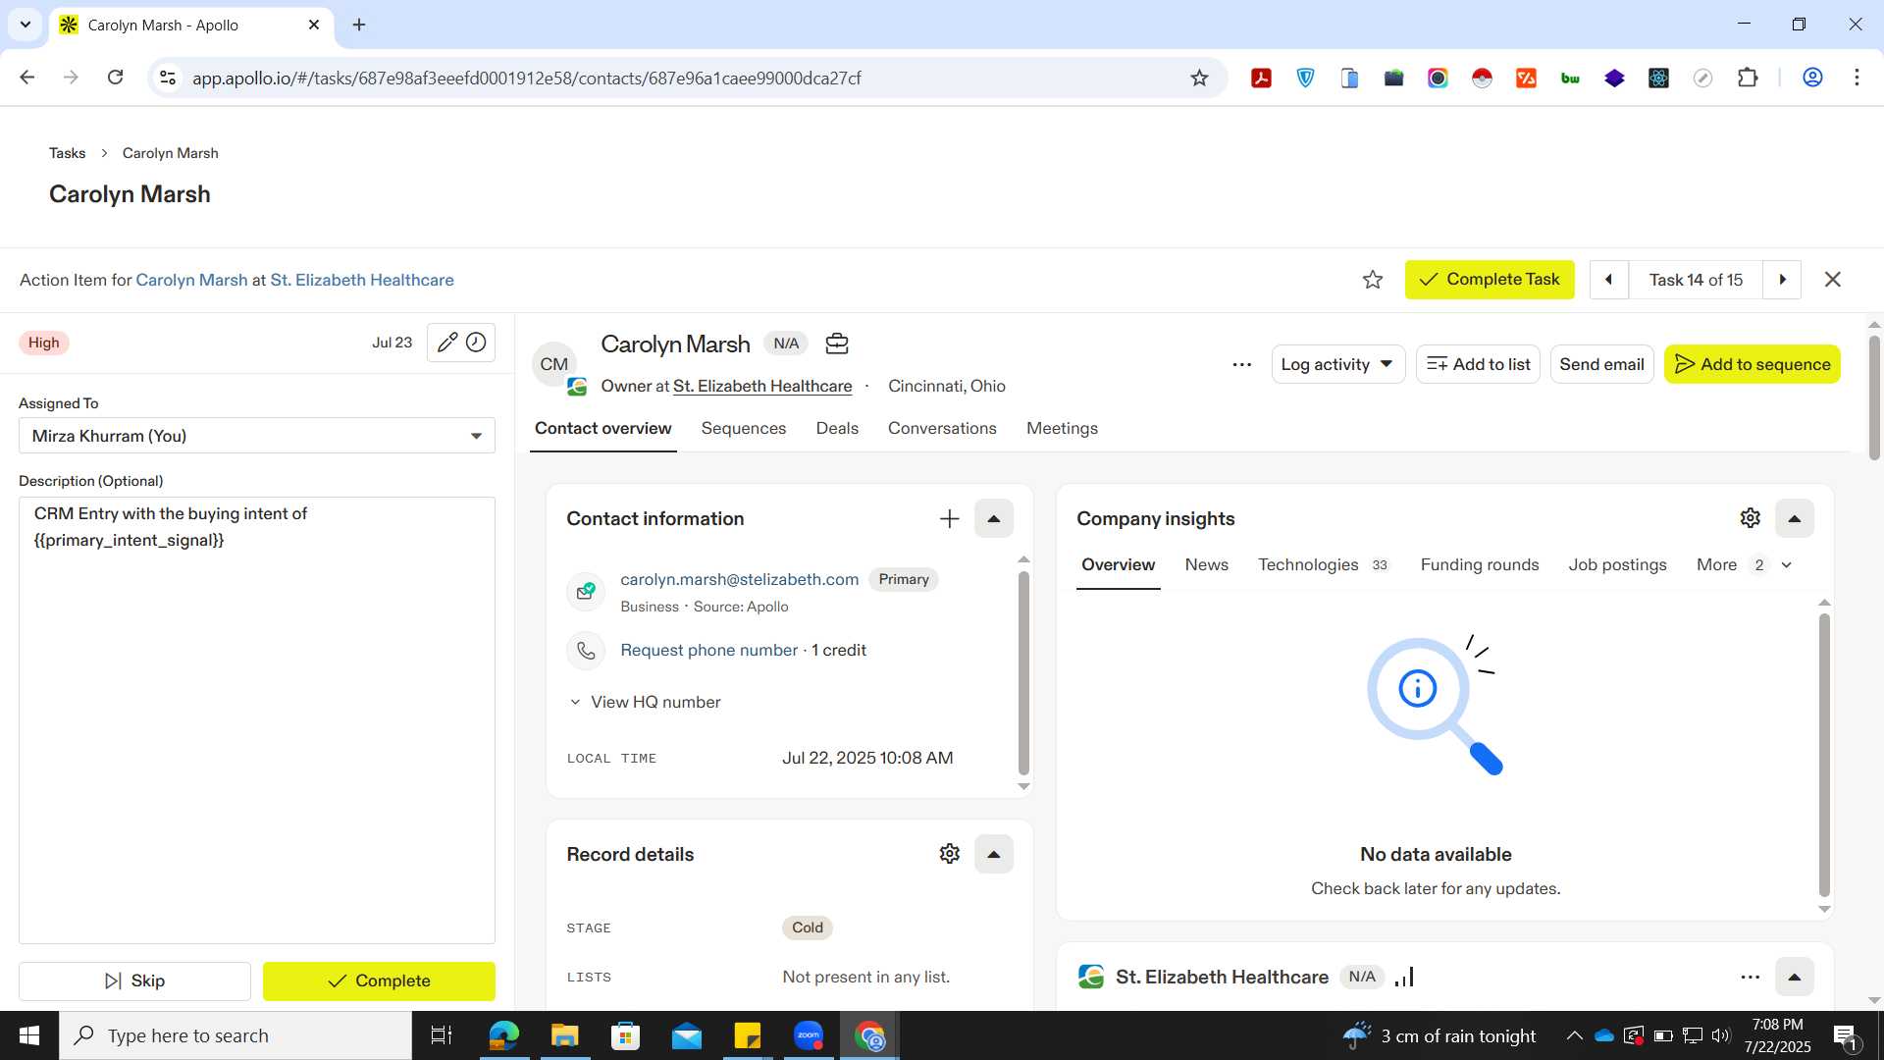Skip this task

coord(134,980)
